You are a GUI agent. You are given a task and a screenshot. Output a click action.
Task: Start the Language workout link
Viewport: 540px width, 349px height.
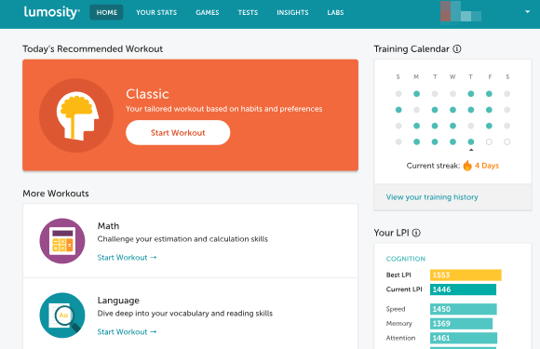click(127, 332)
